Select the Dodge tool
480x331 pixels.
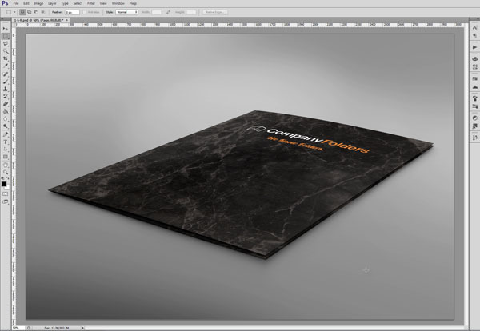pos(6,126)
